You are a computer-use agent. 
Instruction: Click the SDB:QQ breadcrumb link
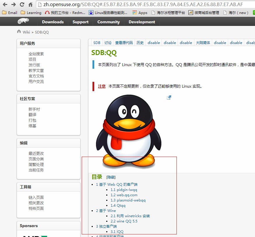[42, 32]
